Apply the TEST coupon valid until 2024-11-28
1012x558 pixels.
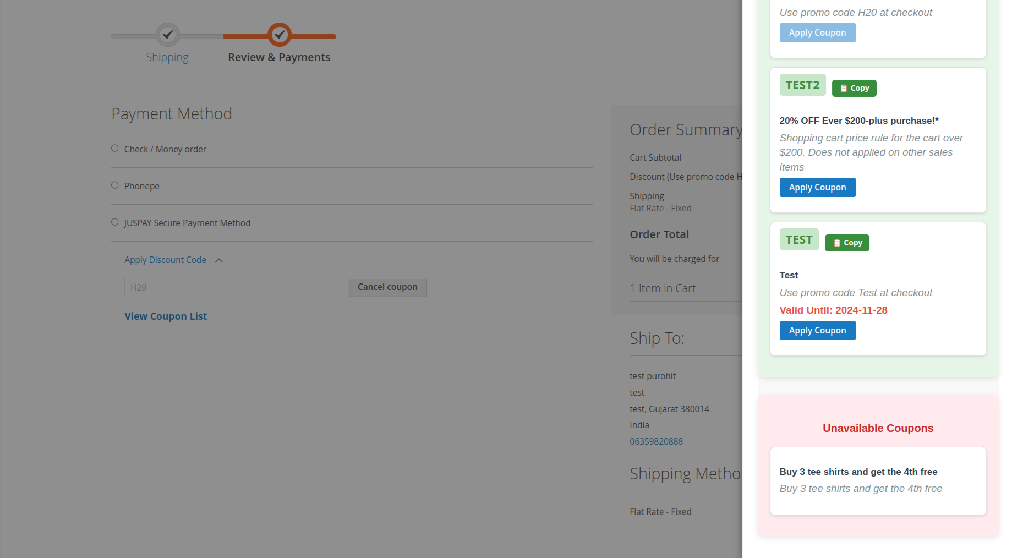coord(817,330)
